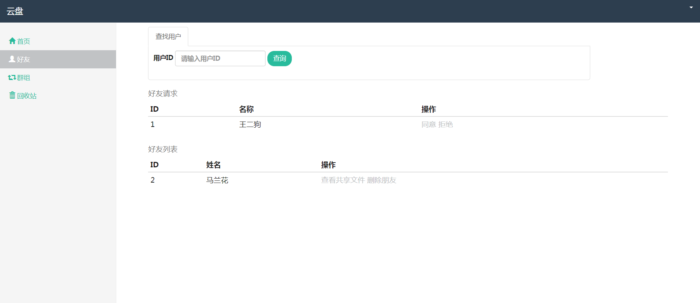Open the 云盘 brand link in header
700x303 pixels.
click(15, 11)
